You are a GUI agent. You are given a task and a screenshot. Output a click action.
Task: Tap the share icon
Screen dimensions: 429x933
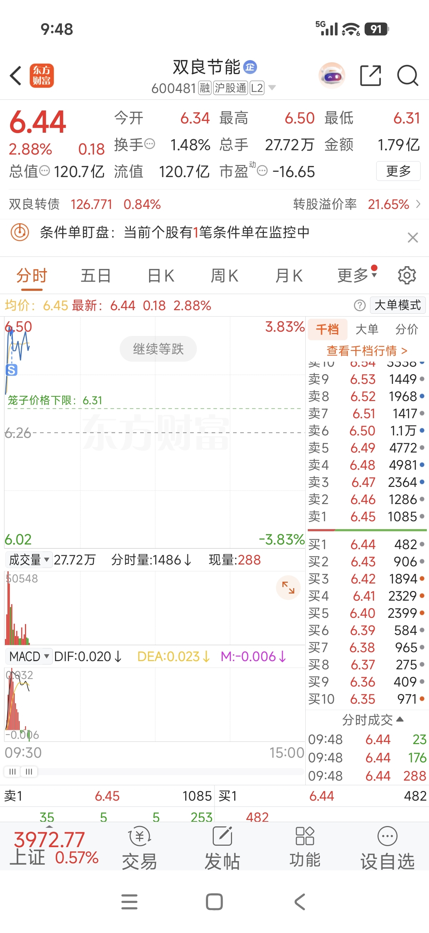371,76
